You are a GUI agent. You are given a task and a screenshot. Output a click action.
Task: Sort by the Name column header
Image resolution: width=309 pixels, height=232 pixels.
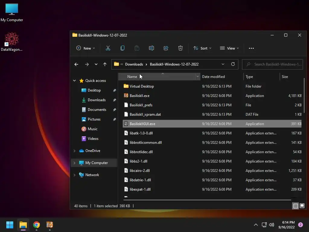132,76
